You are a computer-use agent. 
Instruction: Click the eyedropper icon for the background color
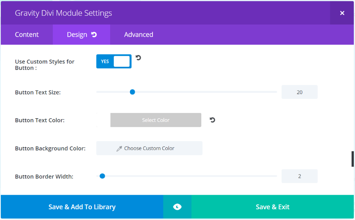coord(119,148)
